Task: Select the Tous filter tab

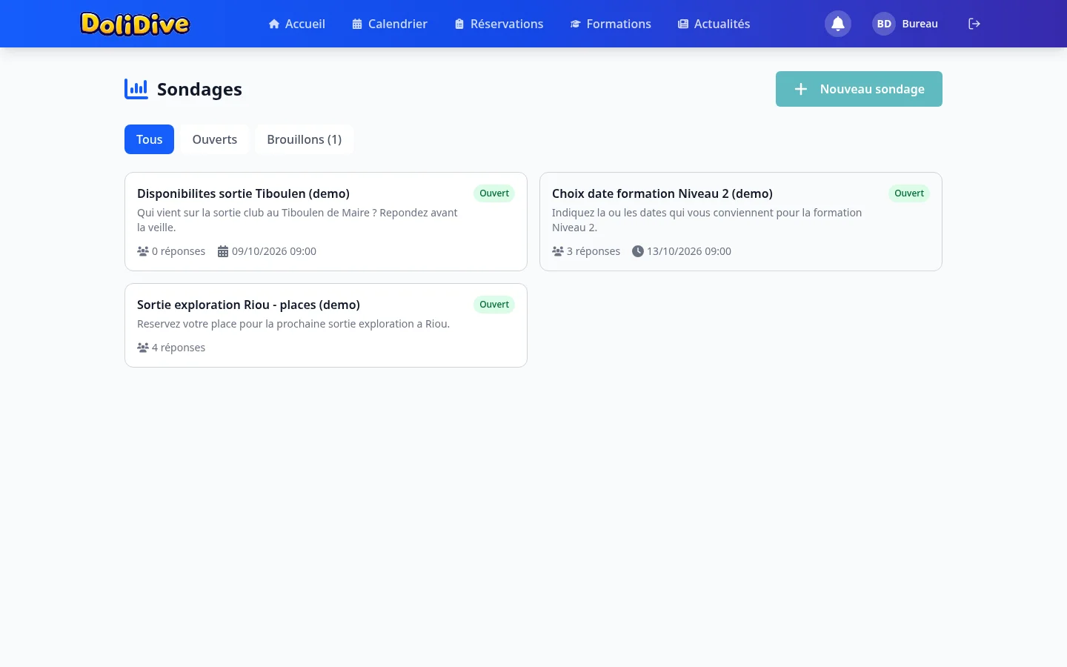Action: point(149,139)
